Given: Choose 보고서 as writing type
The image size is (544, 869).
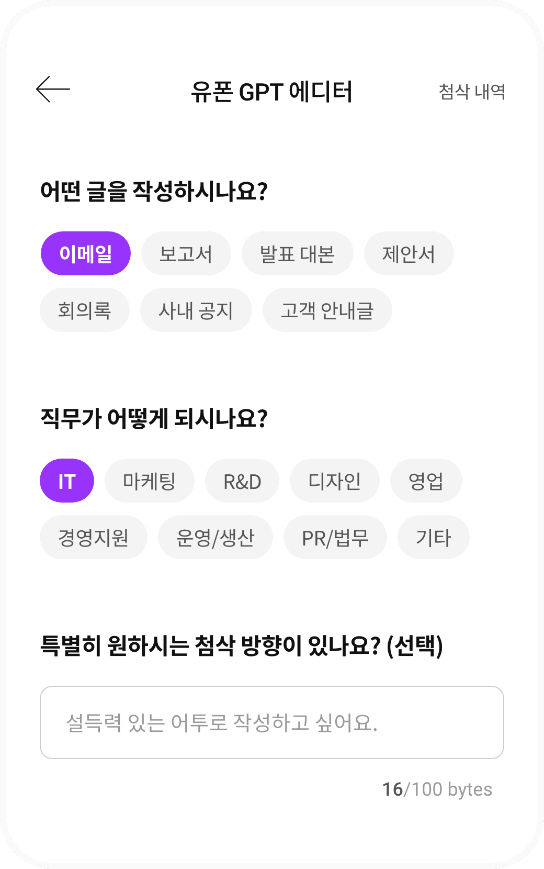Looking at the screenshot, I should click(x=186, y=254).
